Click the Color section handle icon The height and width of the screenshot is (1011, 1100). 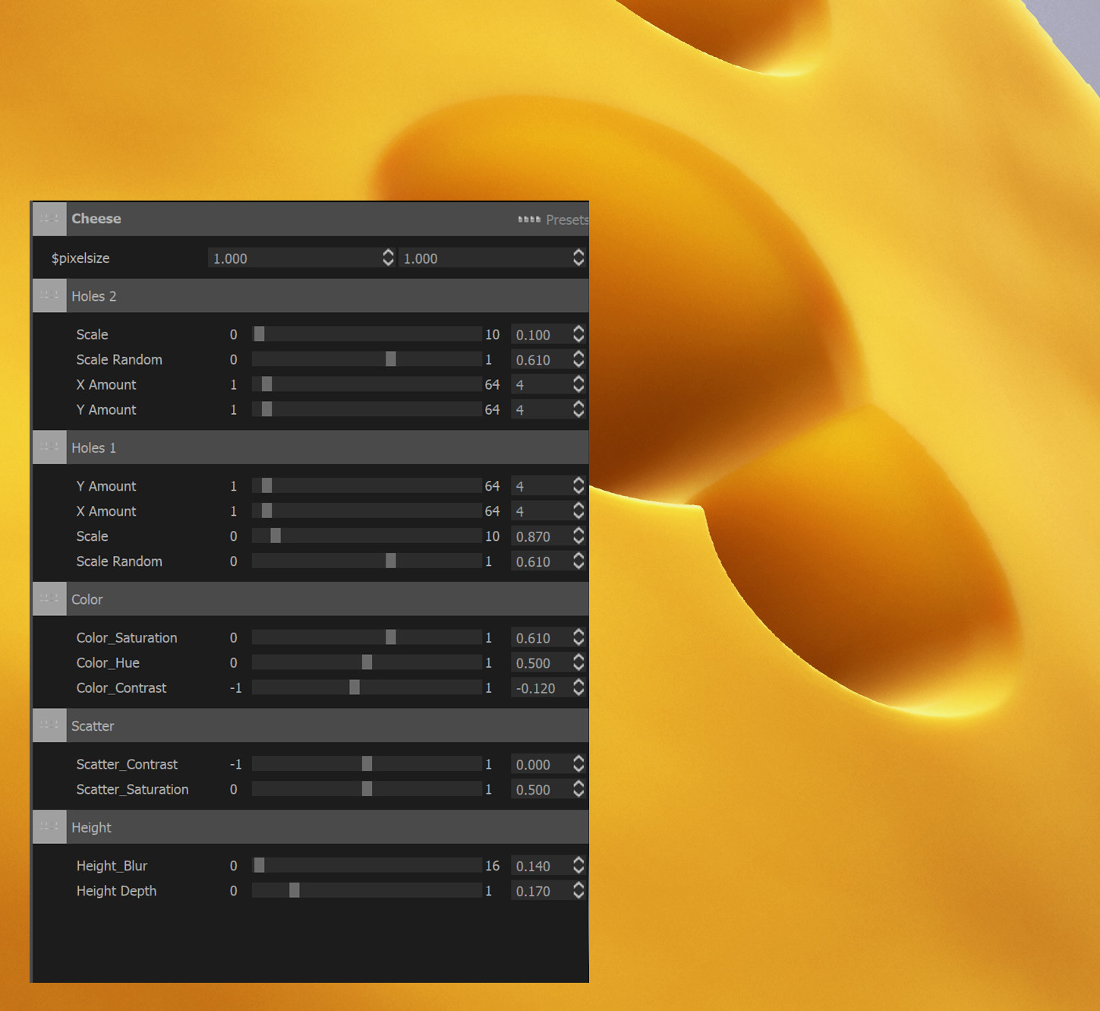(x=49, y=599)
